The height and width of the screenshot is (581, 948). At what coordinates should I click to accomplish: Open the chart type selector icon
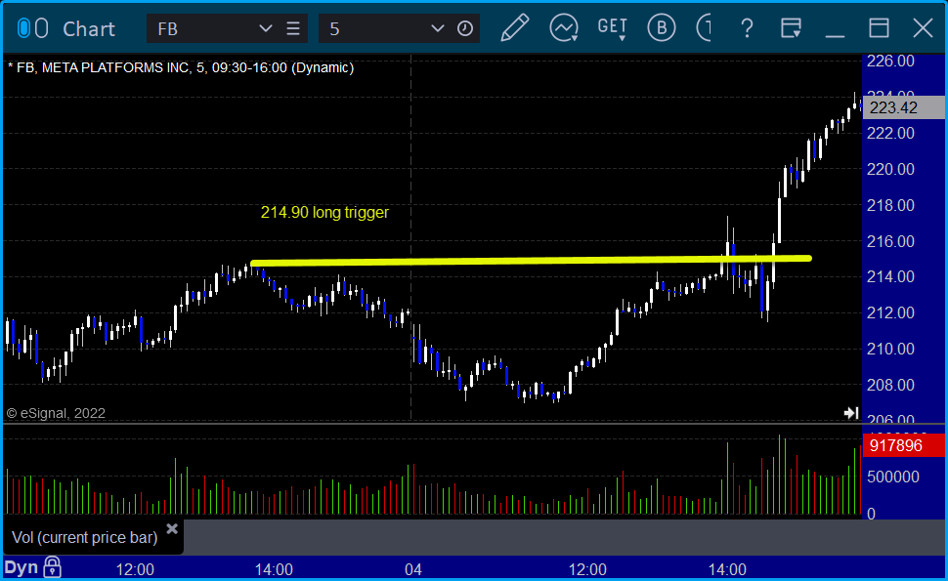[564, 27]
